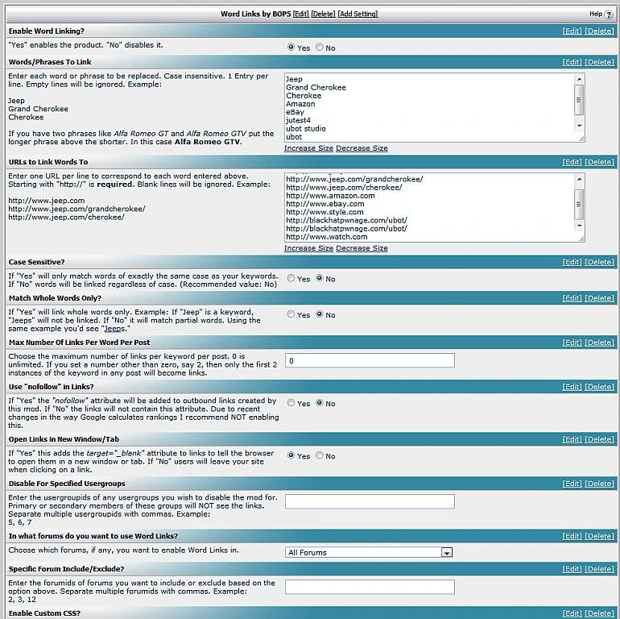Screen dimensions: 620x619
Task: Pick No for nofollow in links
Action: click(x=320, y=403)
